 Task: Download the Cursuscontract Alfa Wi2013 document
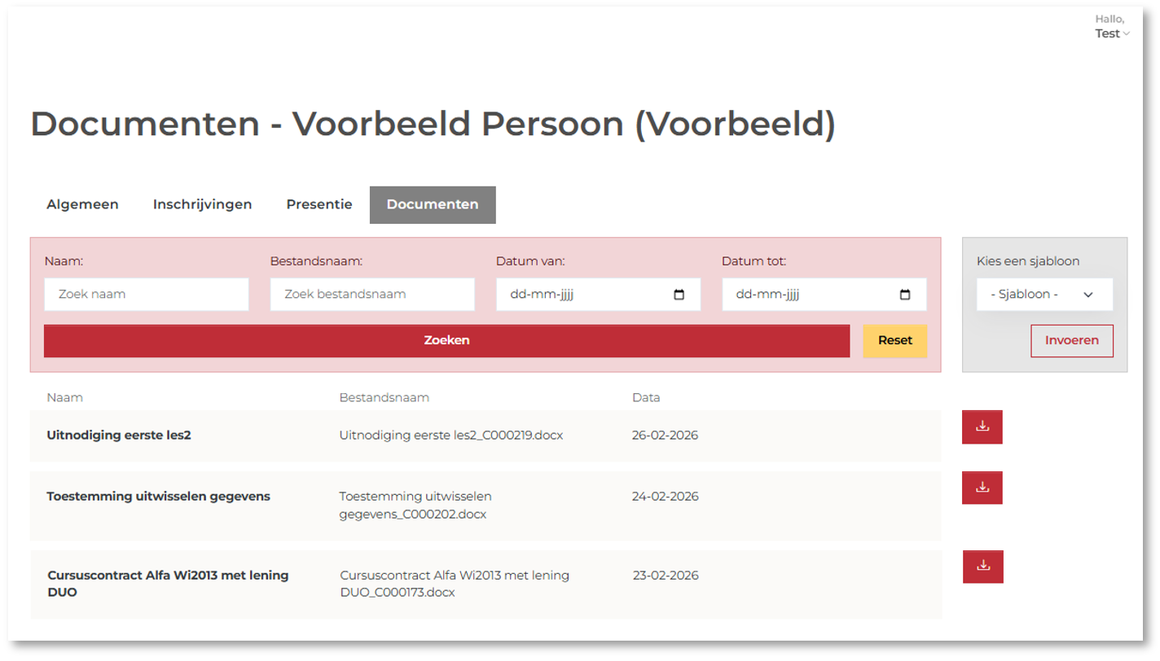tap(982, 567)
